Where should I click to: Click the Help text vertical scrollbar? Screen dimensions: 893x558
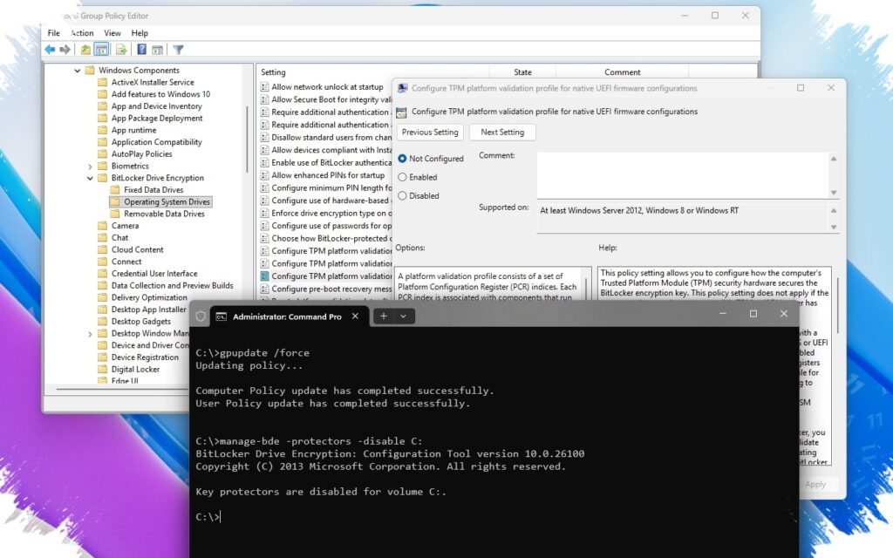838,305
